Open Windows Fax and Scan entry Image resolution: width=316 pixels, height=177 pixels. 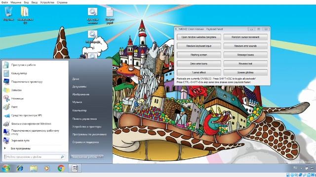coord(35,124)
